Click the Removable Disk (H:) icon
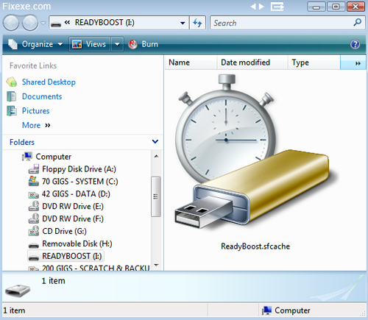368x320 pixels. (34, 245)
